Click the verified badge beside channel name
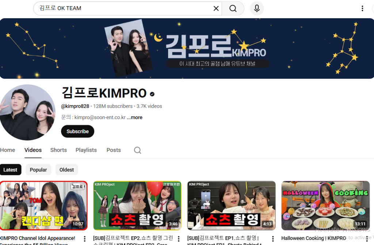 point(152,94)
